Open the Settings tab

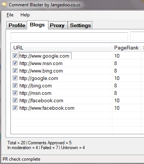pyautogui.click(x=80, y=25)
